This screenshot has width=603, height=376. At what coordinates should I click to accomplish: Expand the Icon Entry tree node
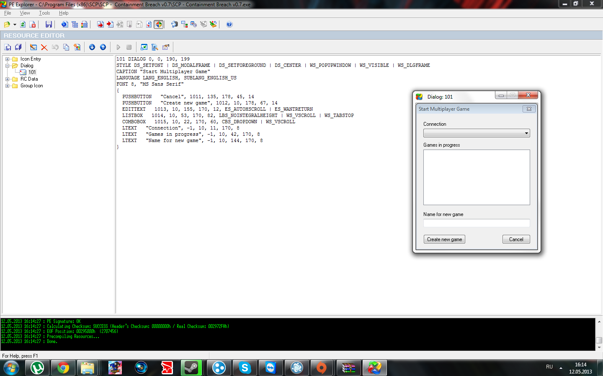(7, 59)
